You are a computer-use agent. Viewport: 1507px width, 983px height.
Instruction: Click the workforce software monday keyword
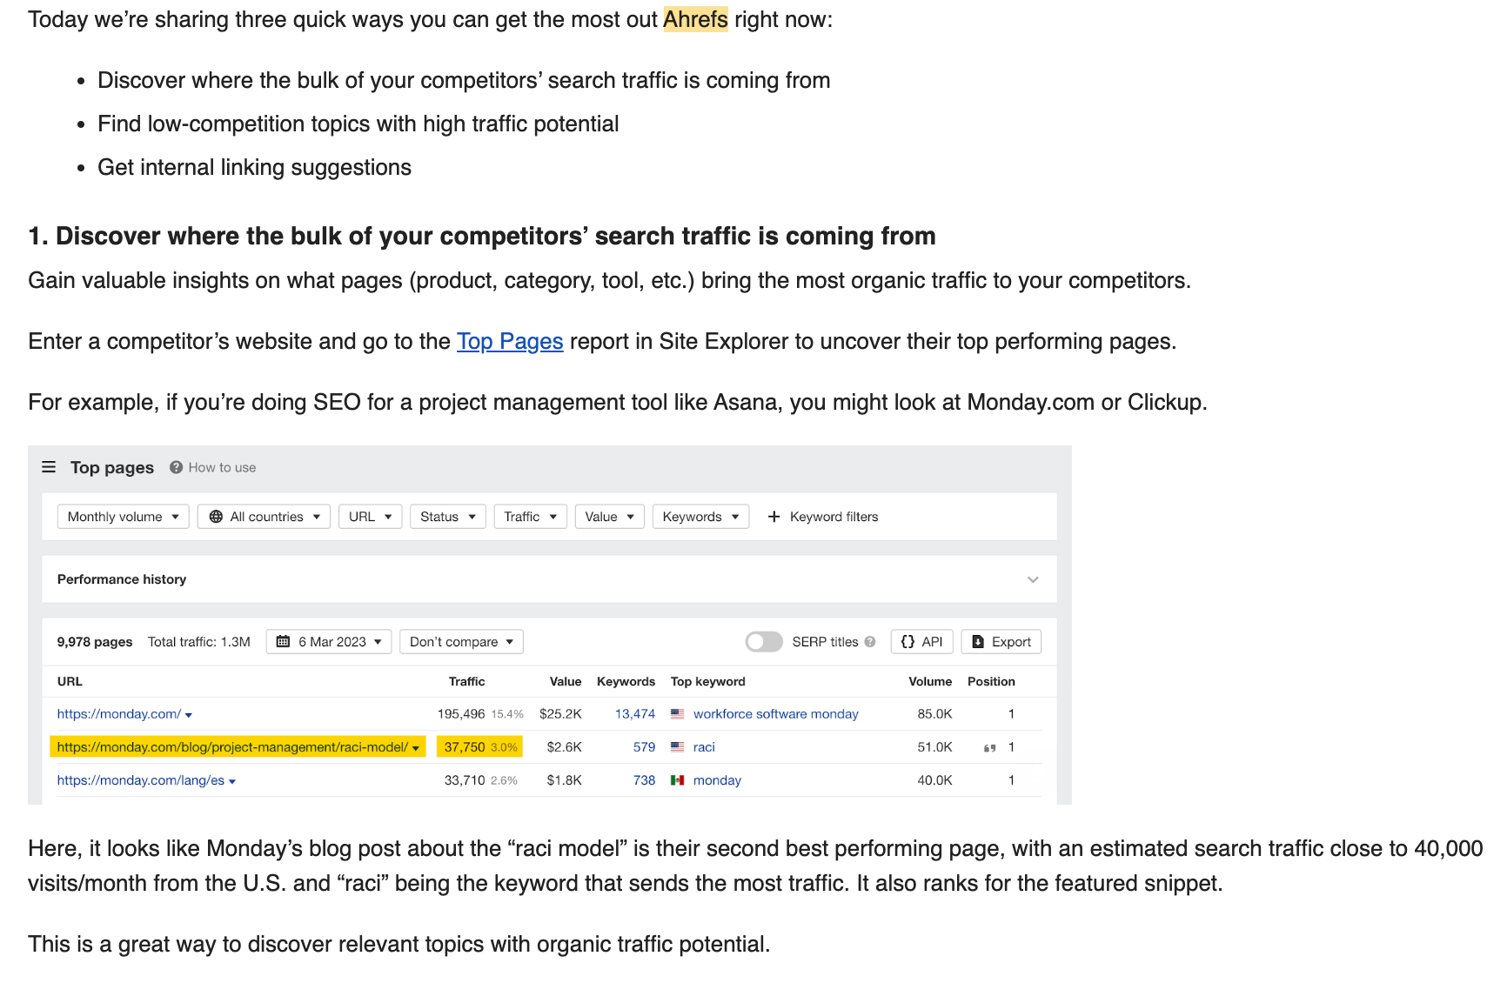[x=776, y=714]
